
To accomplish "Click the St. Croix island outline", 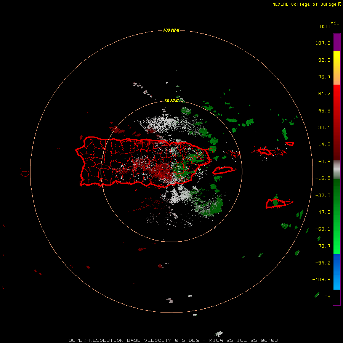I will tap(279, 204).
